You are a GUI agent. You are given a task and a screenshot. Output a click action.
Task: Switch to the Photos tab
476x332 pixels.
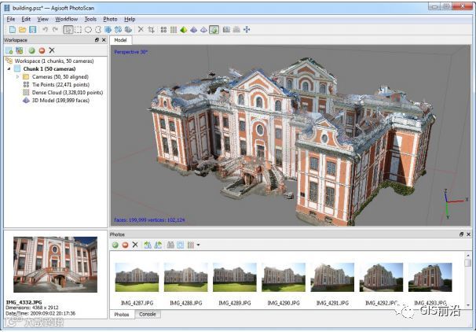122,315
